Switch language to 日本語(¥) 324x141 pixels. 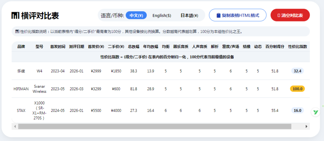190,15
